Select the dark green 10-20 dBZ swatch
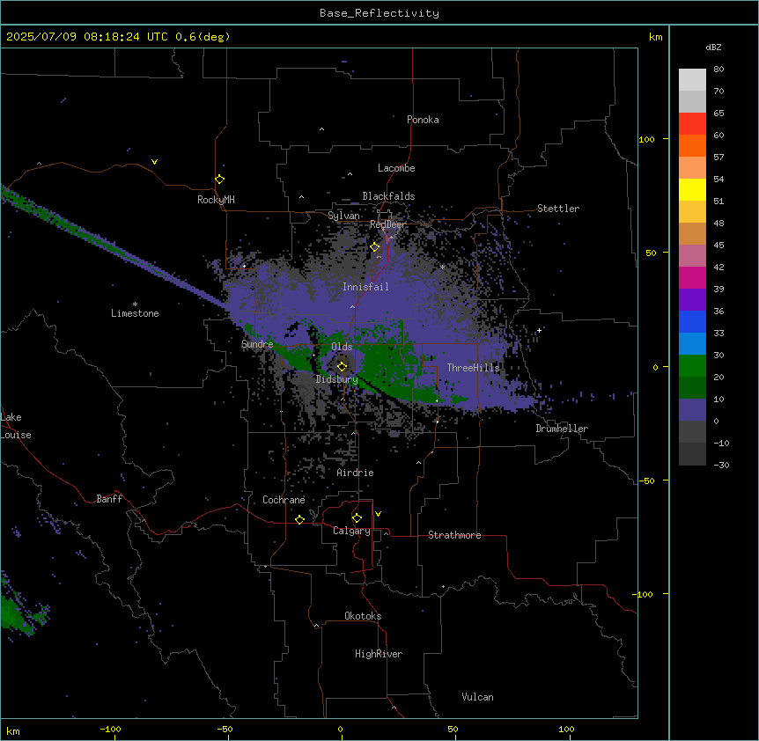Image resolution: width=759 pixels, height=741 pixels. (x=692, y=388)
